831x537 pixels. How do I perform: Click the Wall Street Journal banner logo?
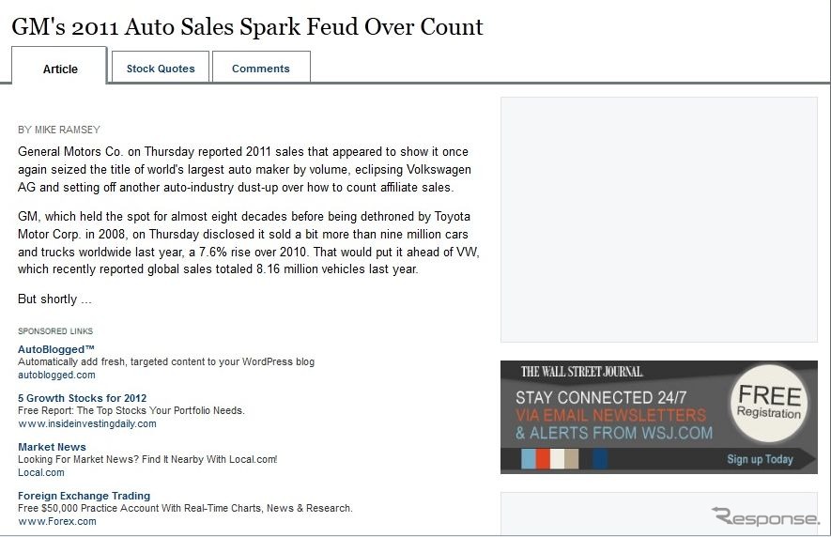[581, 372]
